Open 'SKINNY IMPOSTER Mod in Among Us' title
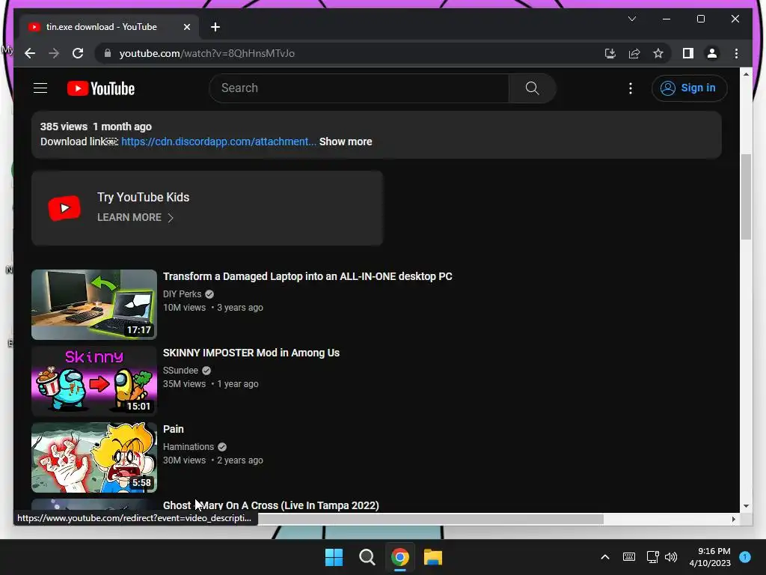Image resolution: width=766 pixels, height=575 pixels. [251, 353]
